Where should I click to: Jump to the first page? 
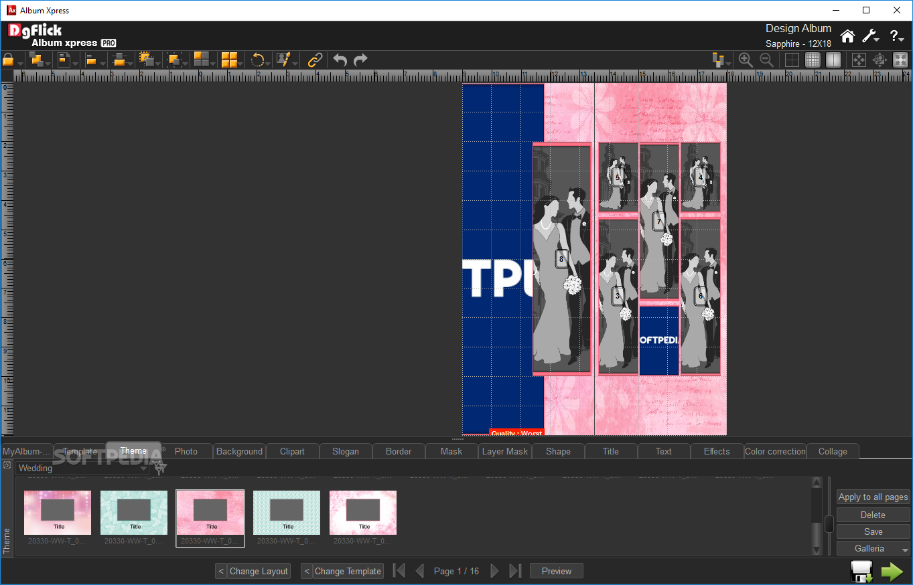point(399,571)
